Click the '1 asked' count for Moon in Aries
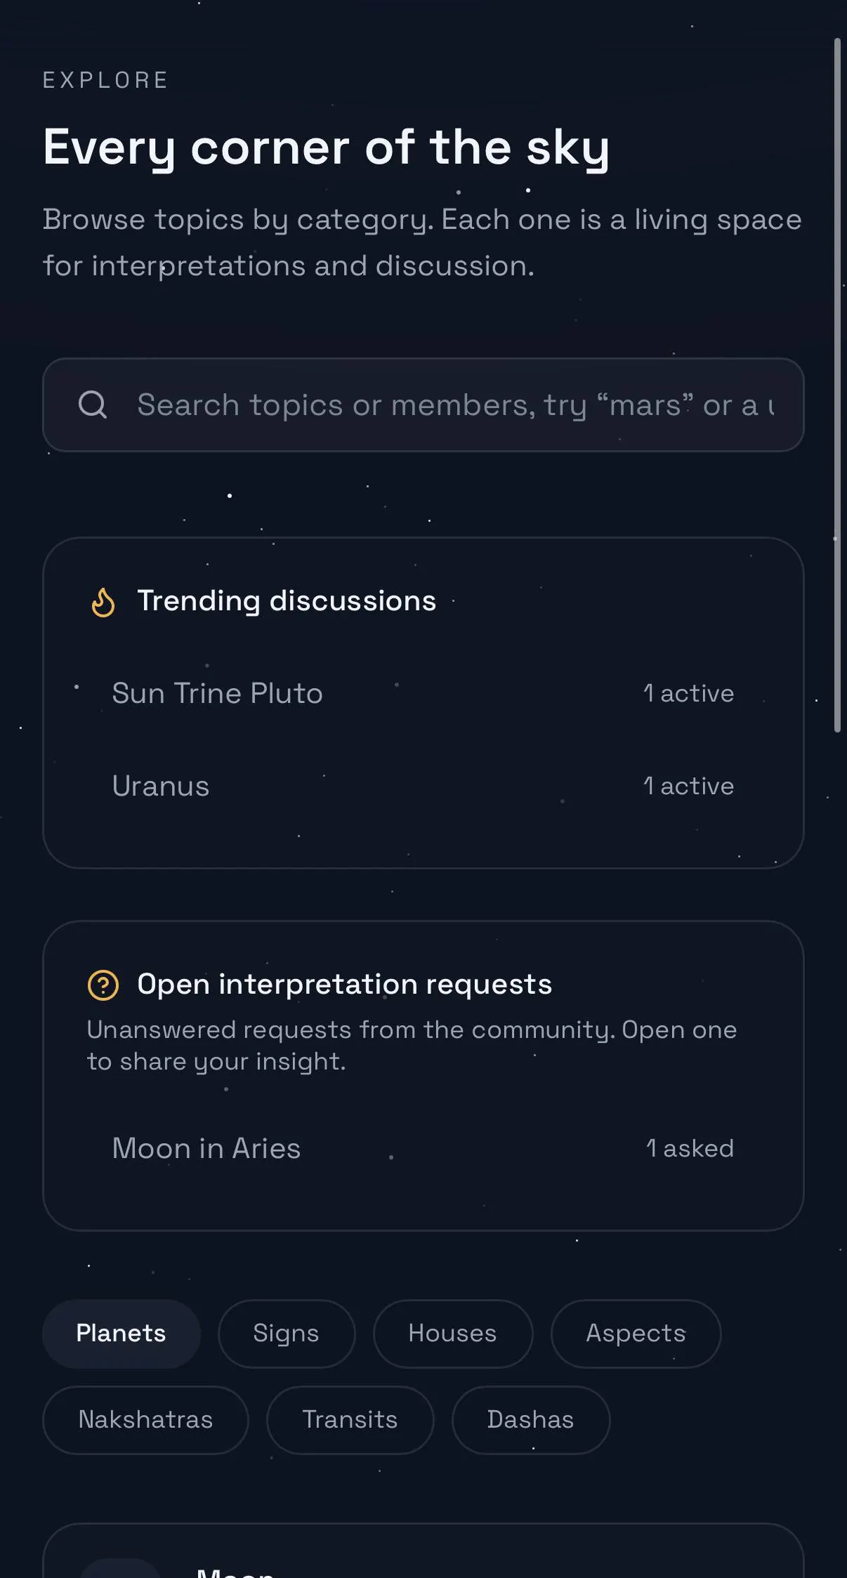 pos(690,1148)
